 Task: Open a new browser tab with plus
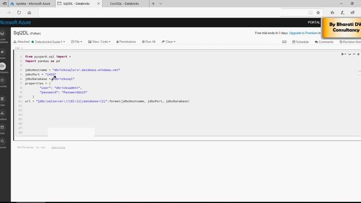click(x=153, y=4)
